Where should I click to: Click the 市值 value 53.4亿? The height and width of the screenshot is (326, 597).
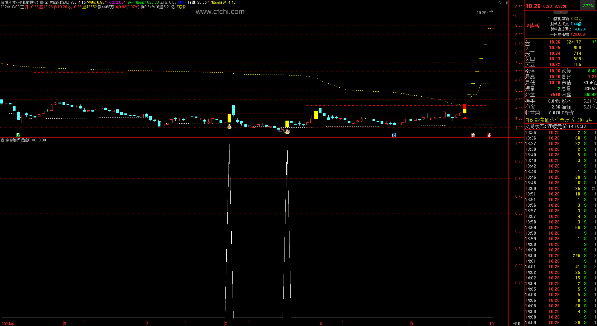[x=590, y=83]
